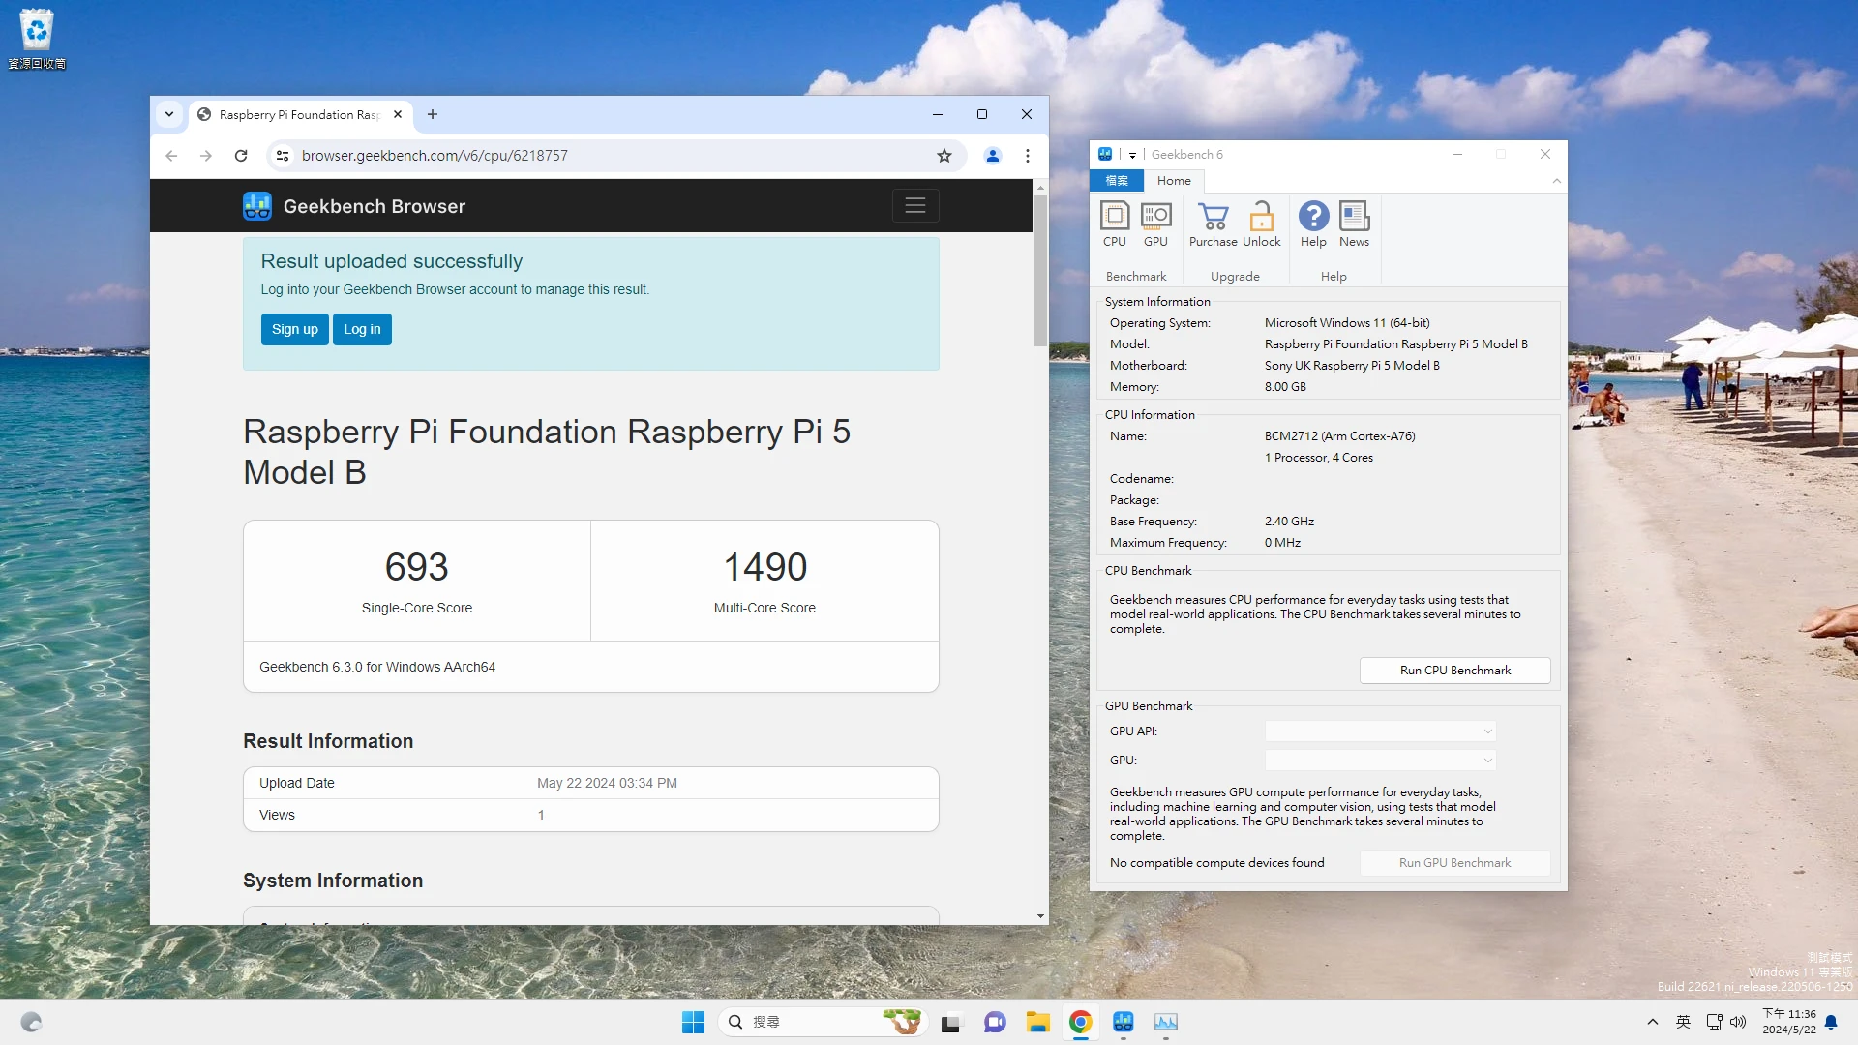Open Help question mark icon
Image resolution: width=1858 pixels, height=1045 pixels.
[x=1313, y=224]
